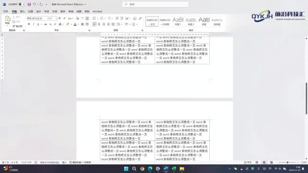Justify the paragraph text
The width and height of the screenshot is (308, 173).
(108, 24)
